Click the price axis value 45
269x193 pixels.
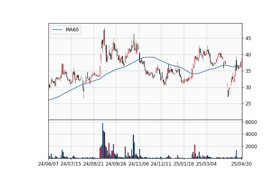point(248,38)
